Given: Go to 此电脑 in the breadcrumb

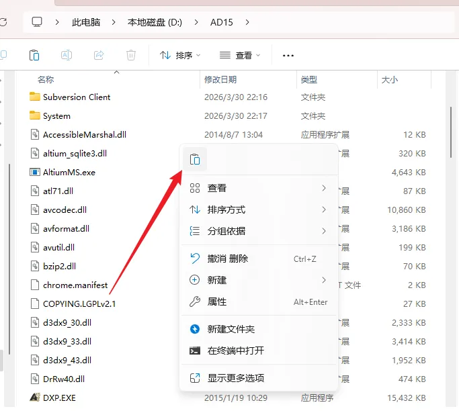Looking at the screenshot, I should point(86,22).
